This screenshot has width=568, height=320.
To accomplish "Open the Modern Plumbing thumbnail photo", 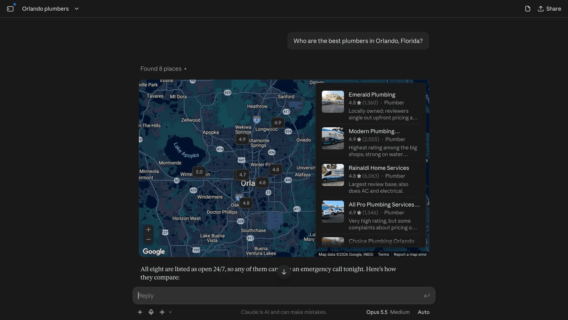I will 333,138.
